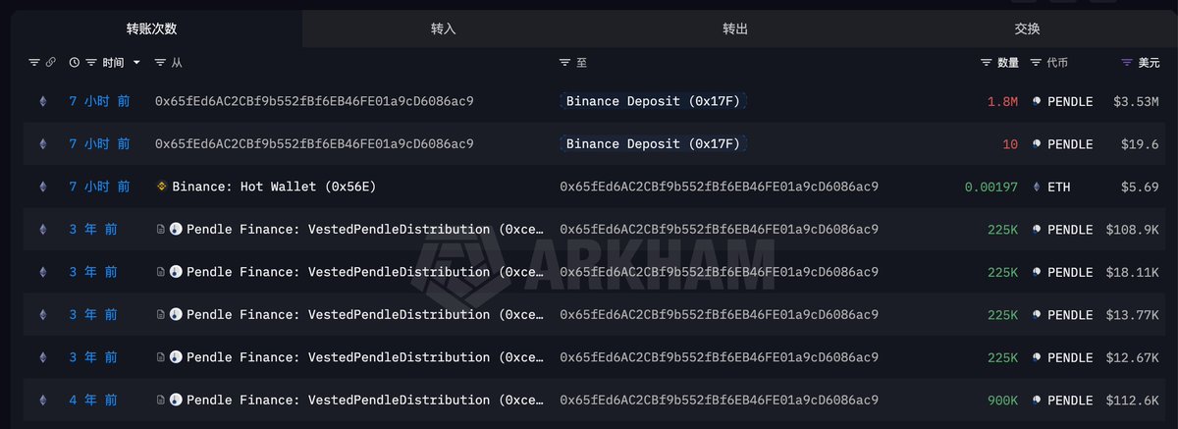Toggle the 数量 amount filter
1178x429 pixels.
pyautogui.click(x=987, y=63)
